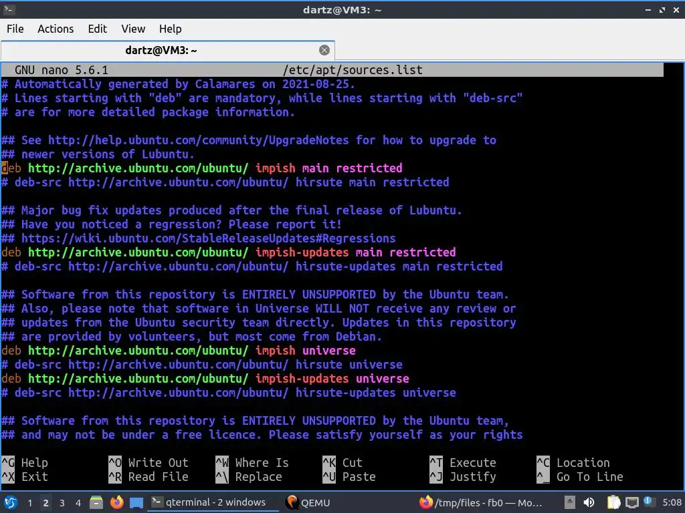The width and height of the screenshot is (685, 513).
Task: Launch Firefox from the quick-launch icon
Action: [116, 502]
